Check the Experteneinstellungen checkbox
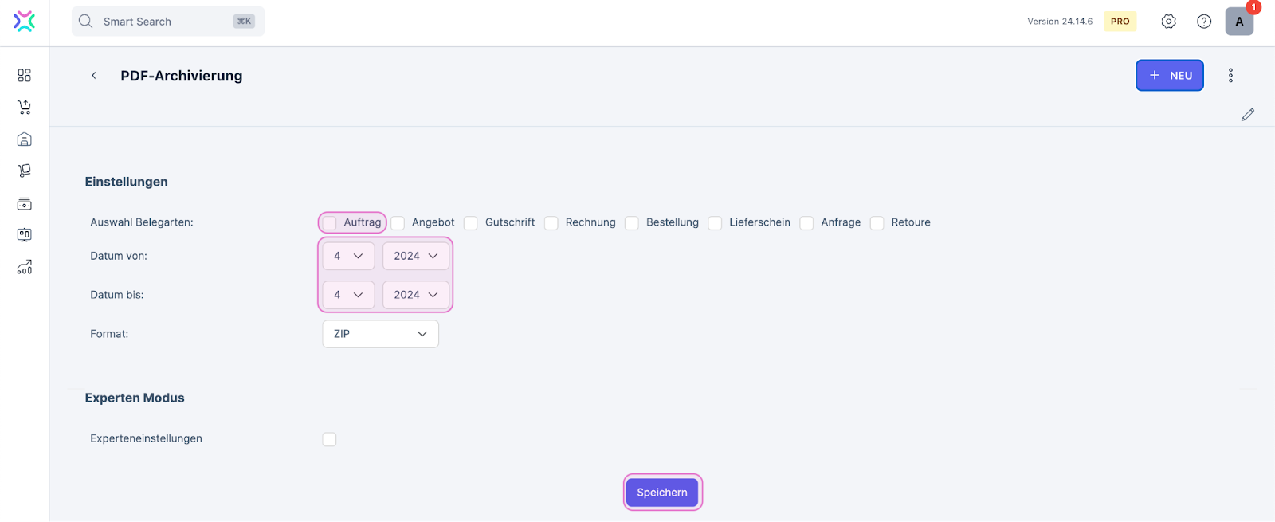 pos(330,439)
